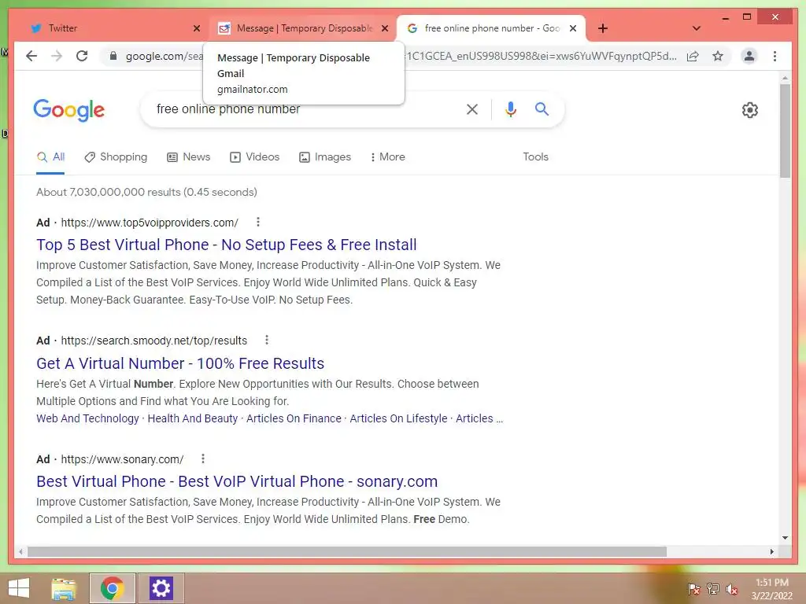This screenshot has height=604, width=806.
Task: Close the Twitter tab
Action: point(196,28)
